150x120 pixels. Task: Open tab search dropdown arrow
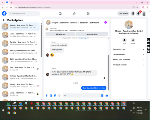(2, 2)
